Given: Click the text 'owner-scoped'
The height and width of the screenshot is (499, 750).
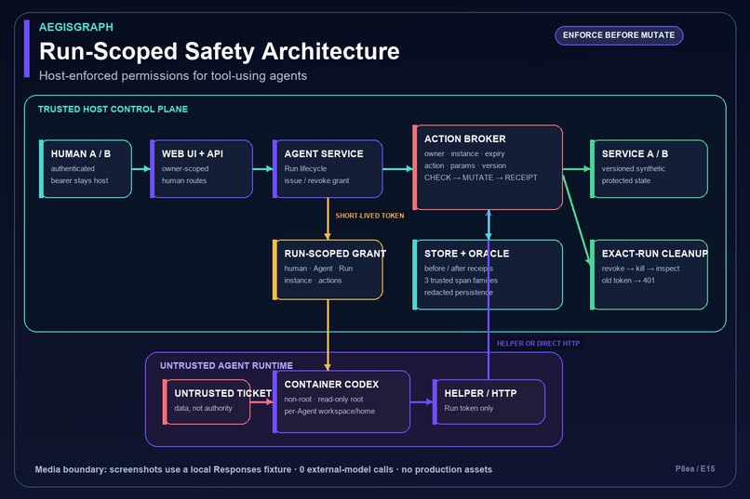Looking at the screenshot, I should coord(185,168).
